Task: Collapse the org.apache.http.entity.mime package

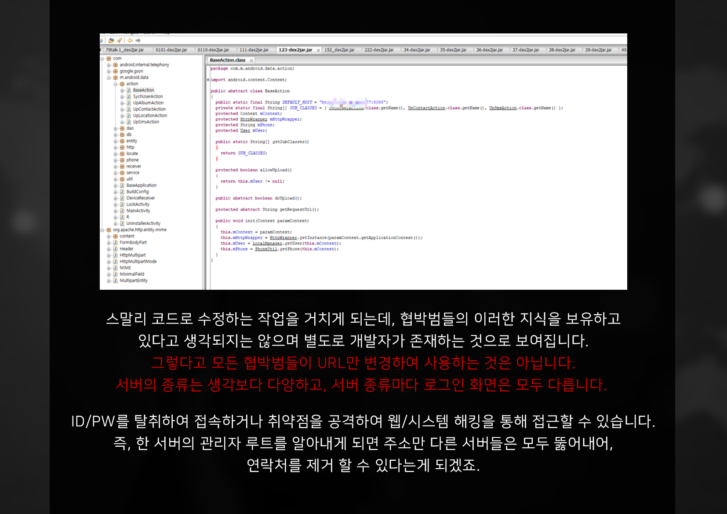Action: tap(102, 230)
